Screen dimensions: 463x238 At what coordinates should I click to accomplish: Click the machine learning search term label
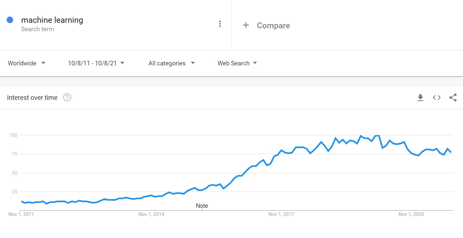tap(52, 20)
